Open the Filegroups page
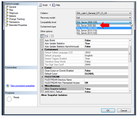This screenshot has height=118, width=139. [14, 13]
